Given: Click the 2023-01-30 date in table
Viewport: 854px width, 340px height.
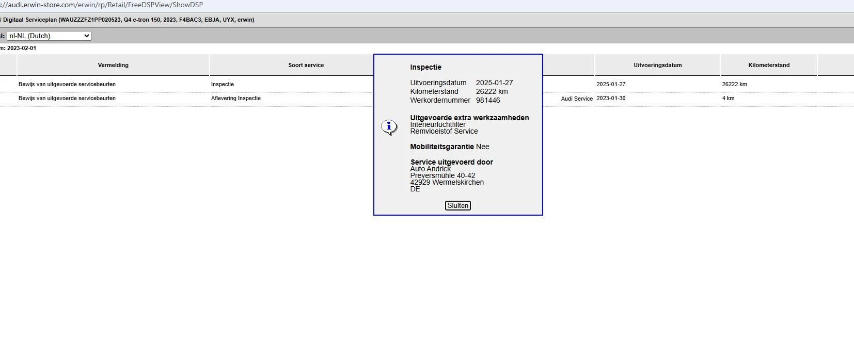Looking at the screenshot, I should tap(611, 98).
